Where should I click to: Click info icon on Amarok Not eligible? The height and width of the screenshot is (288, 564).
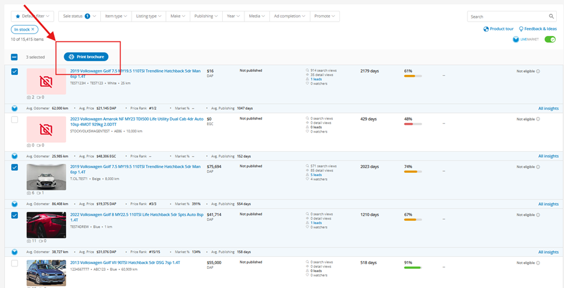(538, 119)
